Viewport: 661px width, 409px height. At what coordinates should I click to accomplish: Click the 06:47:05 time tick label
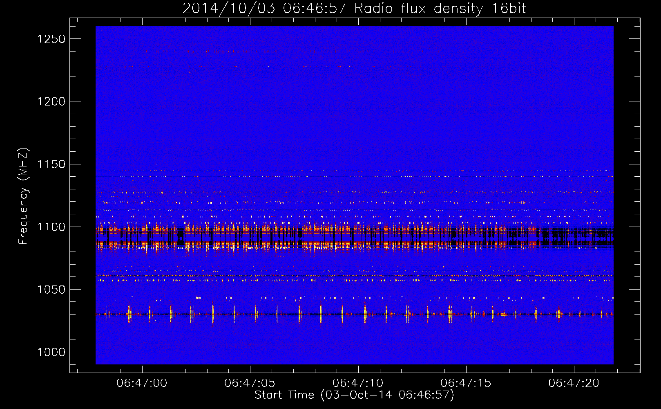click(x=250, y=383)
